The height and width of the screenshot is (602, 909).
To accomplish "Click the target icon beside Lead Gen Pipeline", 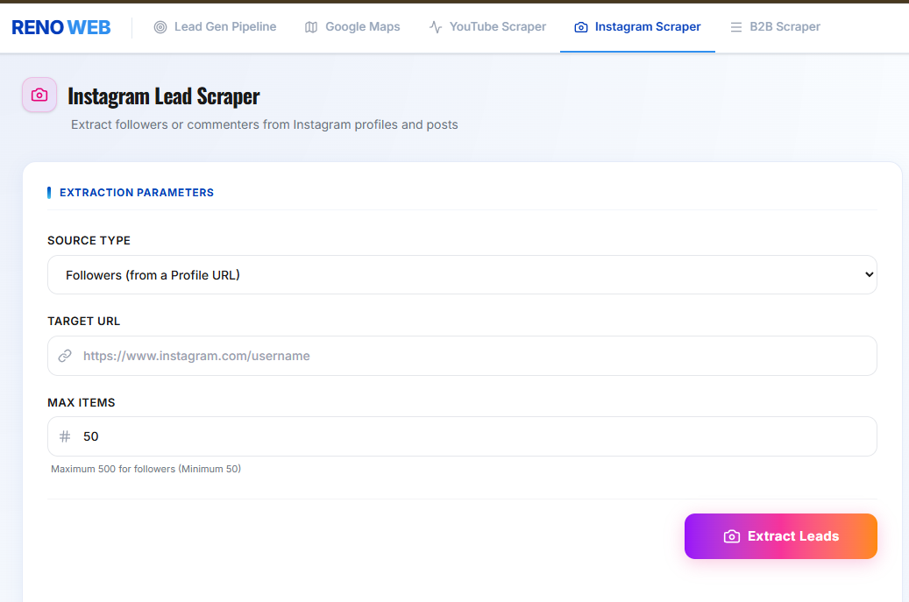I will (160, 27).
